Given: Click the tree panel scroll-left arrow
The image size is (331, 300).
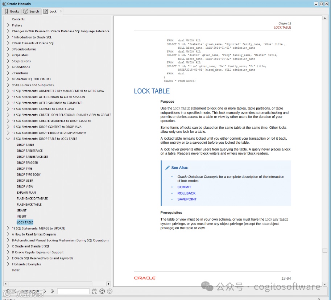Looking at the screenshot, I should click(6, 284).
